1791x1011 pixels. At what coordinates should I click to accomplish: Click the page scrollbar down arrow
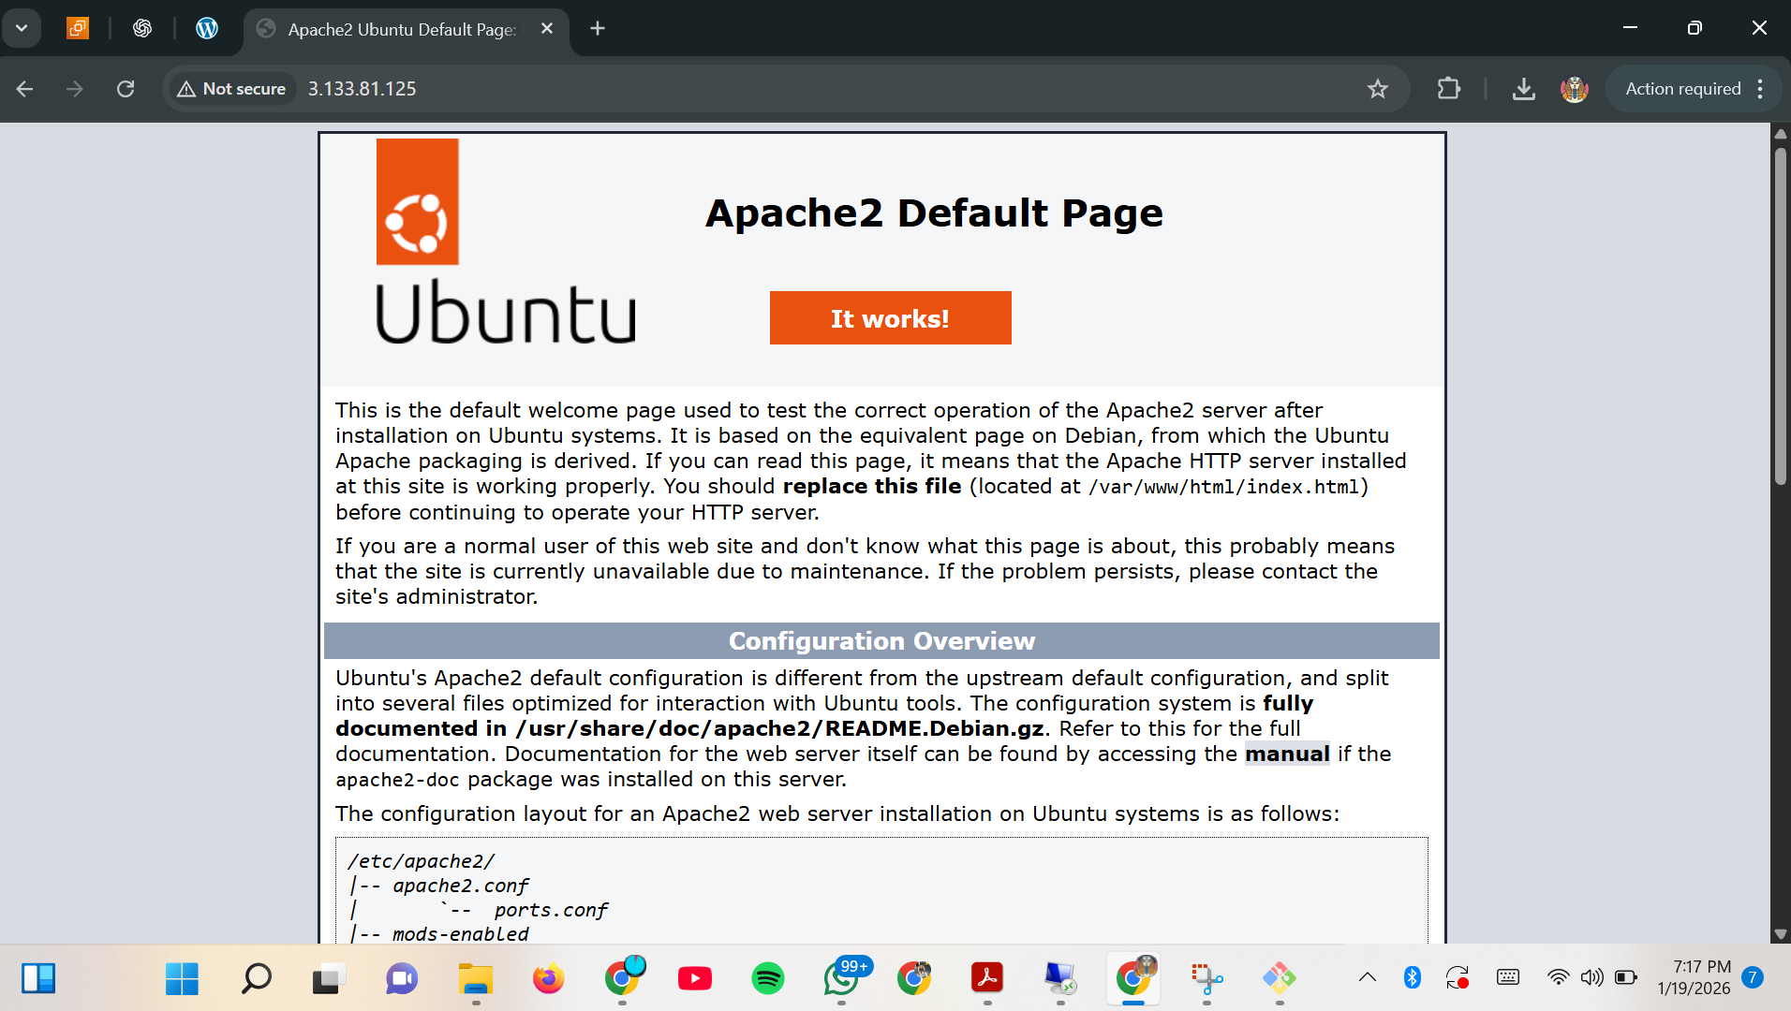(1780, 933)
